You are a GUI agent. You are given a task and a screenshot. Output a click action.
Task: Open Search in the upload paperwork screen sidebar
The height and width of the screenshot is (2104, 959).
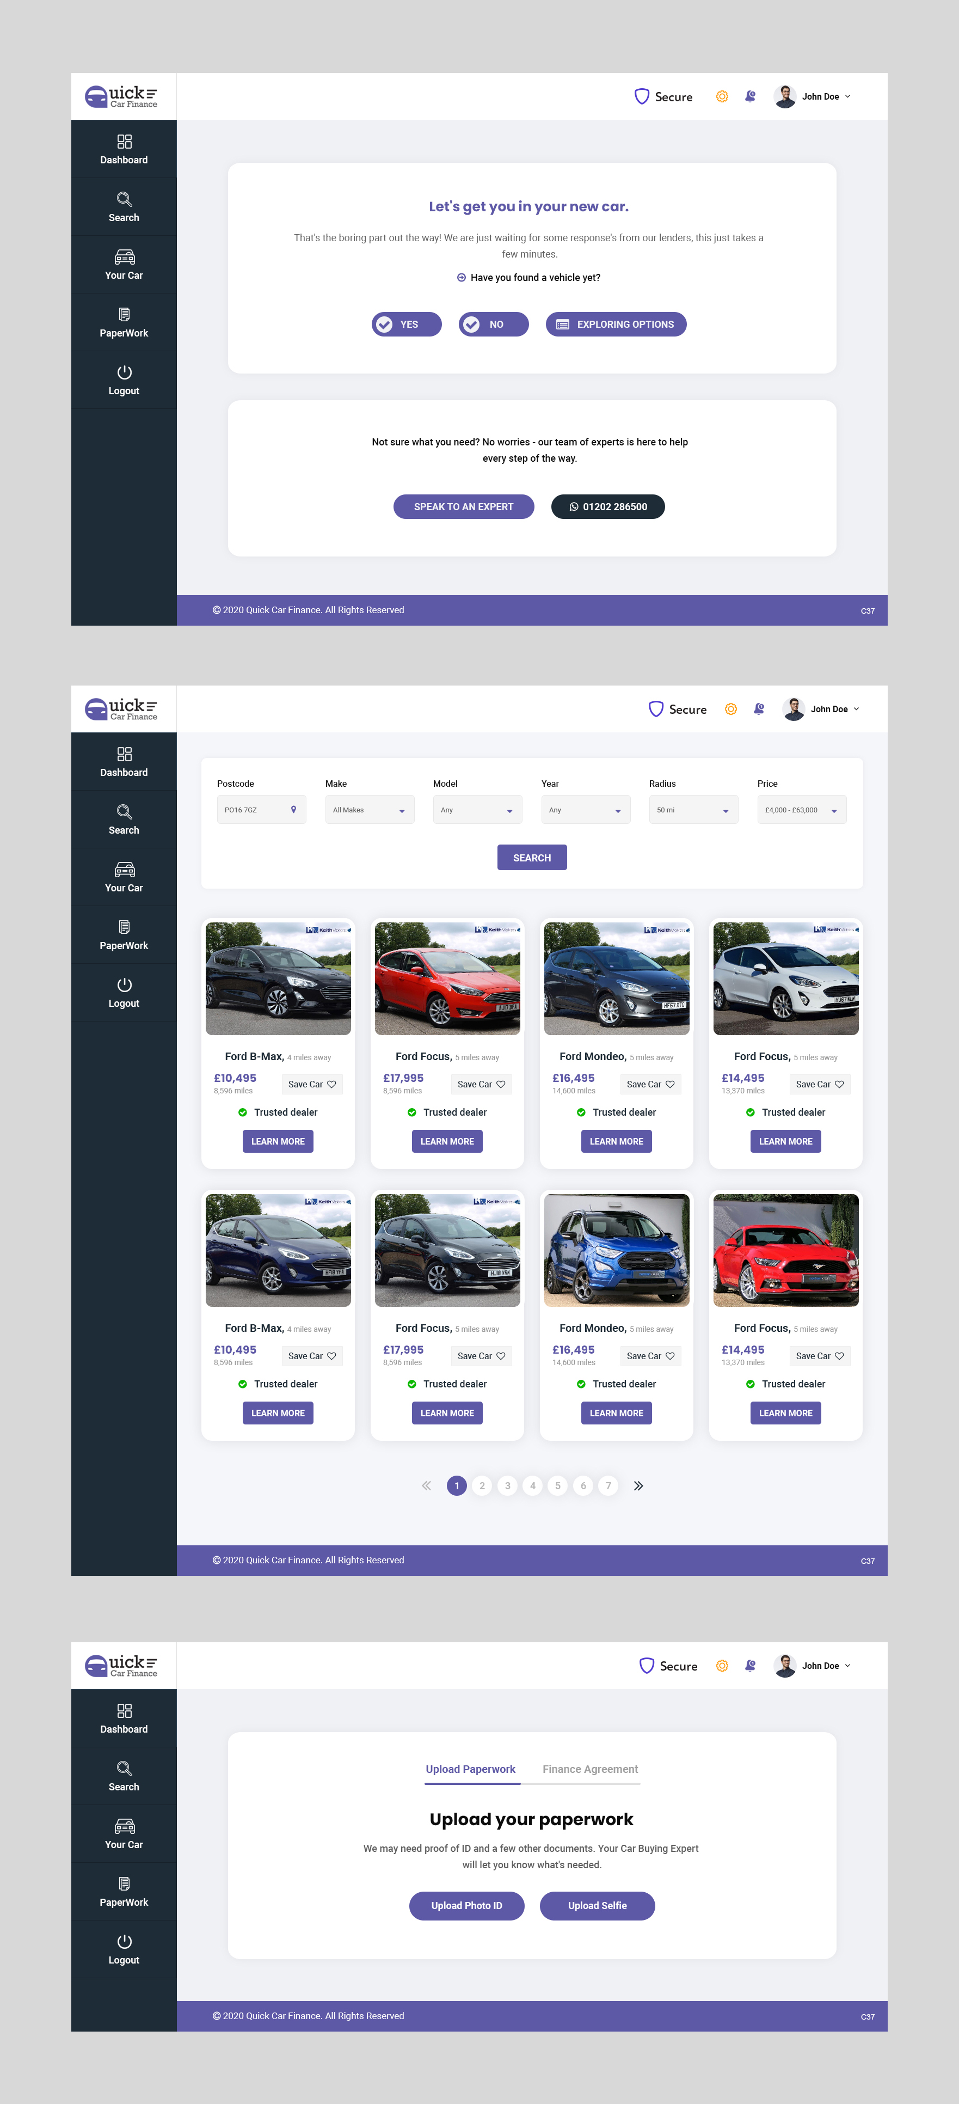pos(124,1776)
